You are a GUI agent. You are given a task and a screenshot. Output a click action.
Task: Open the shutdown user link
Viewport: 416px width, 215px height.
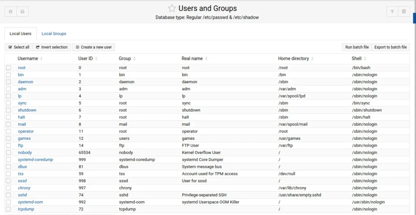27,110
